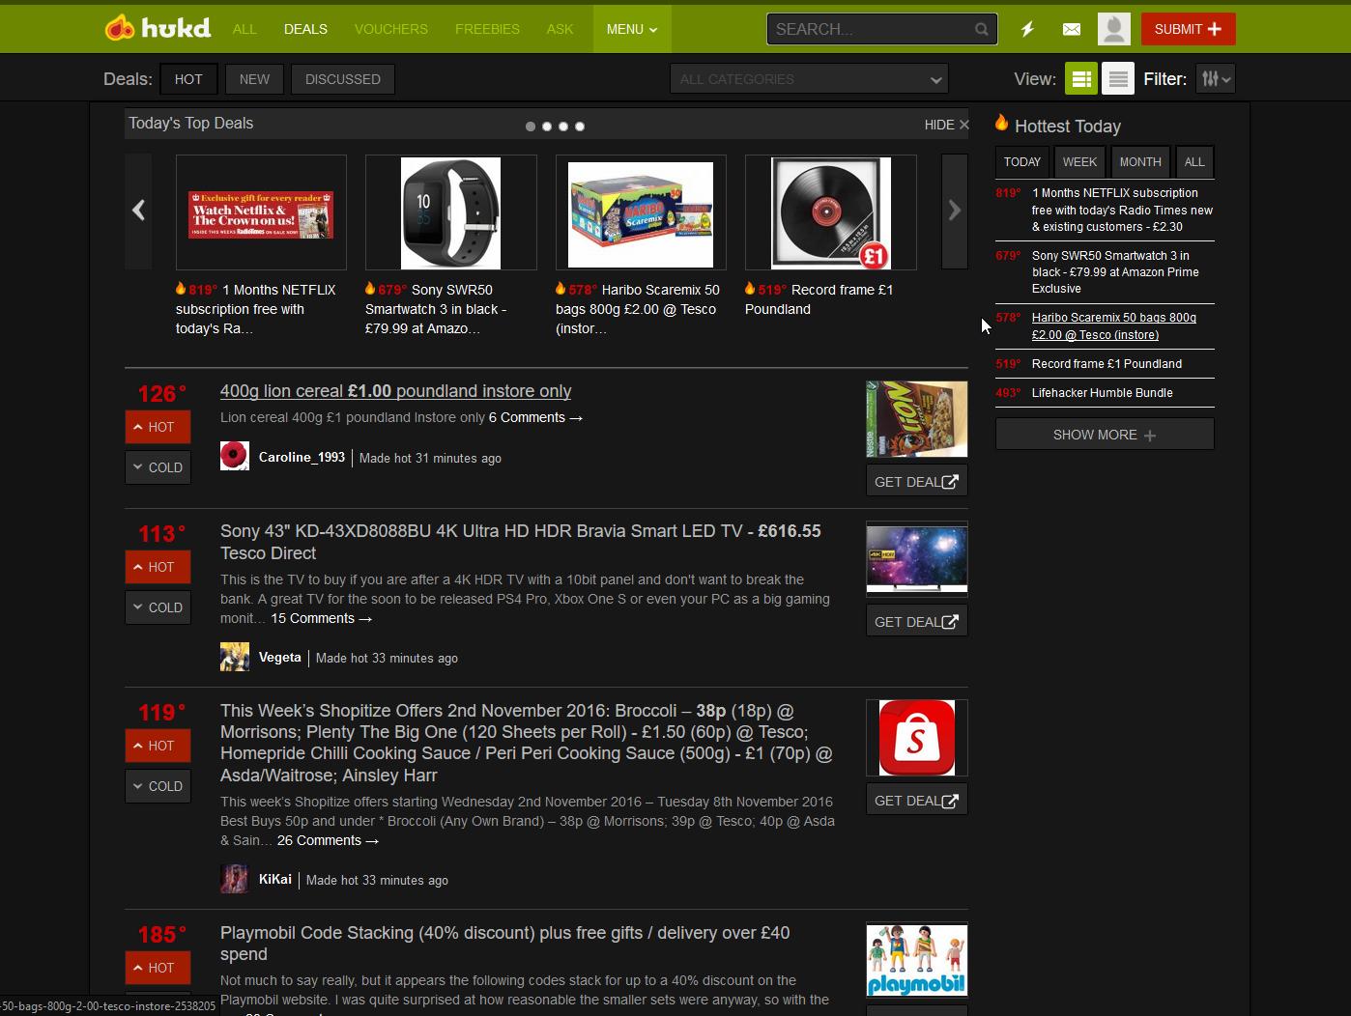This screenshot has width=1351, height=1016.
Task: Switch to list view layout
Action: (1118, 78)
